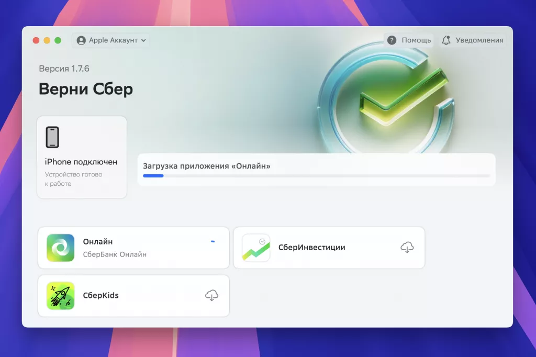This screenshot has width=536, height=357.
Task: Pause the Онлайн app download indicator
Action: (x=213, y=242)
